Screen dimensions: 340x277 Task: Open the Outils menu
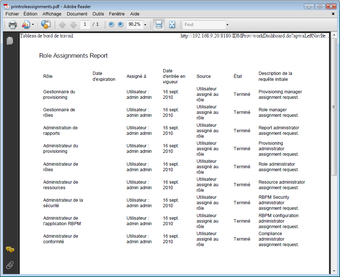[98, 14]
